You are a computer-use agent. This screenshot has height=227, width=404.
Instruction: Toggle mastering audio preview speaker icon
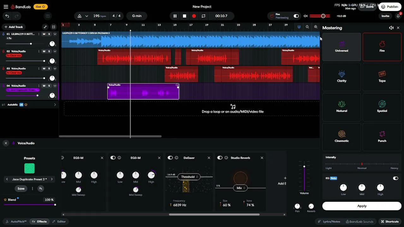(x=391, y=28)
